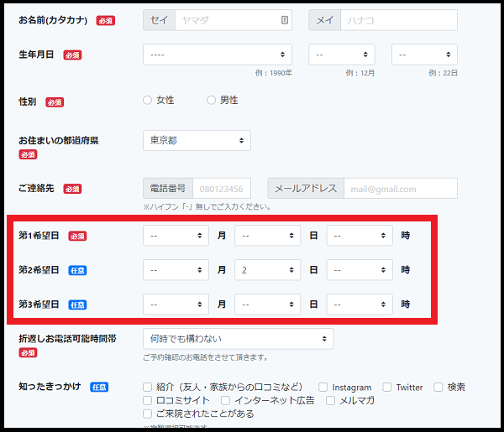Click the ご連絡先 label
Screen dimensions: 504x432
coord(36,188)
